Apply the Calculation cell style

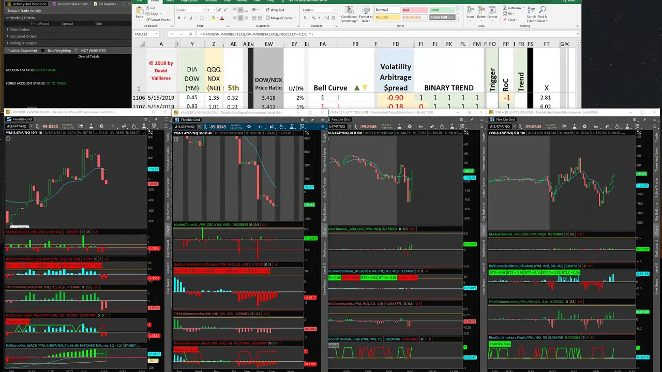414,17
